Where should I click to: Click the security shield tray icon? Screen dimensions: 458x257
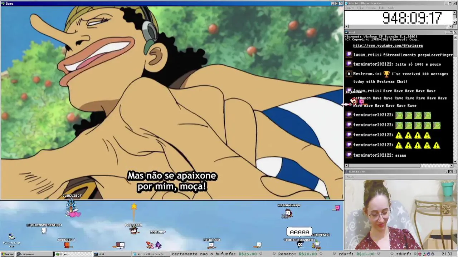(420, 254)
